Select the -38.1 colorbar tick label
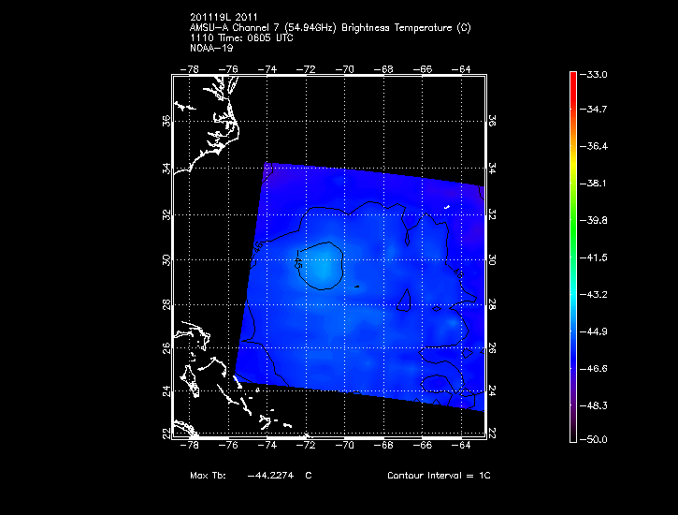Image resolution: width=678 pixels, height=515 pixels. click(594, 184)
